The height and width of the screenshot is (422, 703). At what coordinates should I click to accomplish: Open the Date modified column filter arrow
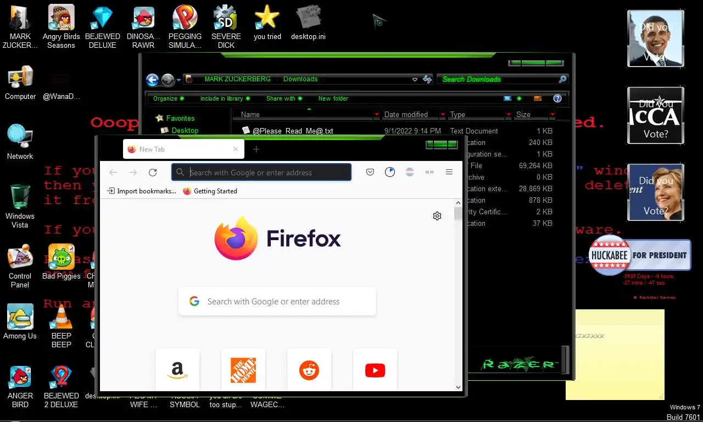(442, 115)
